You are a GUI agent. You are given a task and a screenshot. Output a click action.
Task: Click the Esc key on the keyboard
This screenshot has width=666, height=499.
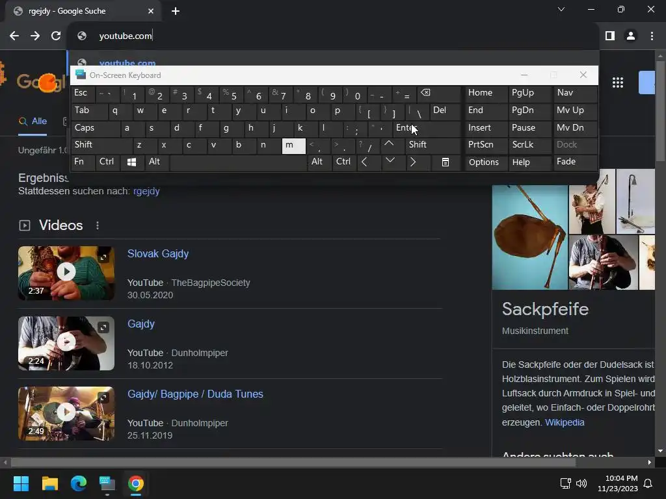pyautogui.click(x=83, y=94)
